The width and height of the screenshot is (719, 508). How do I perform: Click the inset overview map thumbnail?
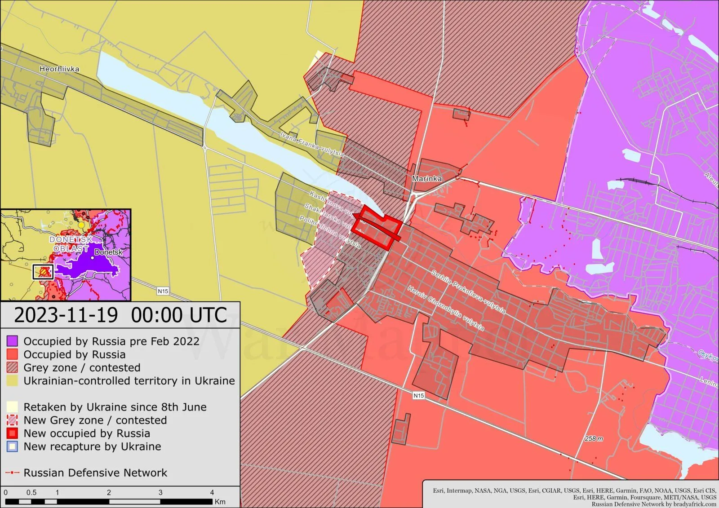[66, 255]
